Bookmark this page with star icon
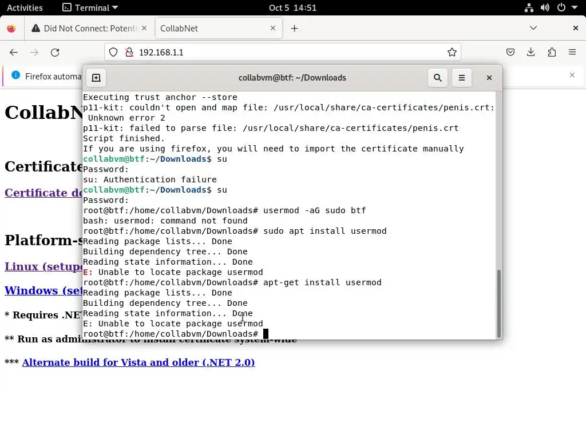586x439 pixels. point(452,52)
